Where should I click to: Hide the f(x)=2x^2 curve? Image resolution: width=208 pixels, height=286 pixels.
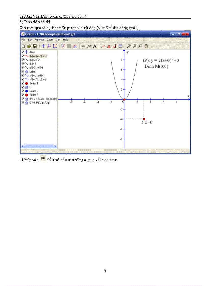click(x=23, y=60)
